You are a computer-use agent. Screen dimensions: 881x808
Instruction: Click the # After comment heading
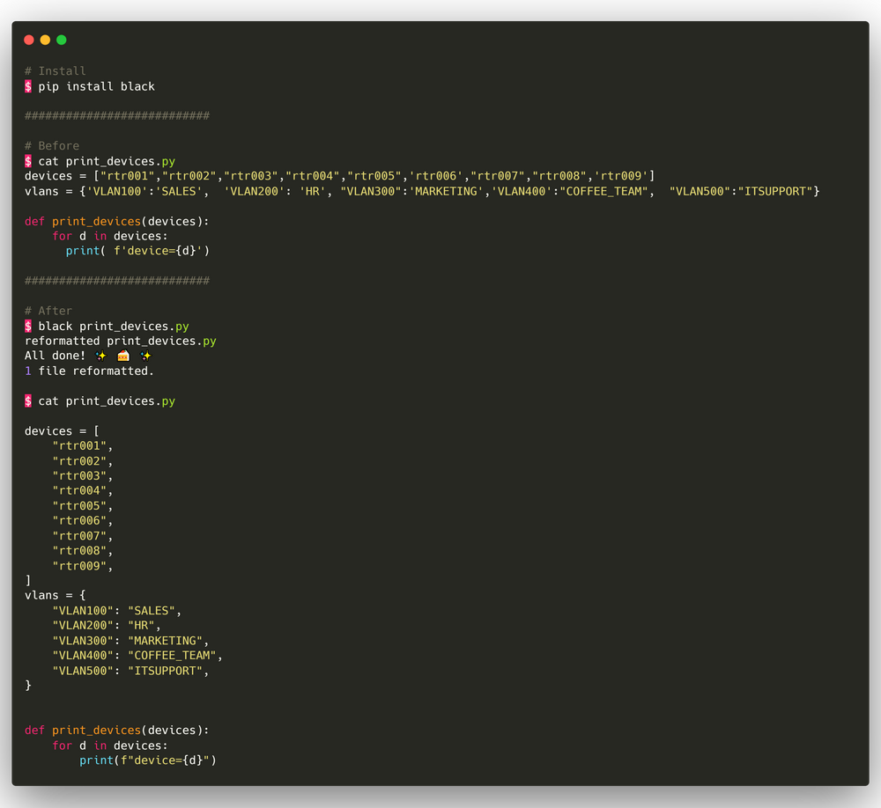[x=48, y=310]
